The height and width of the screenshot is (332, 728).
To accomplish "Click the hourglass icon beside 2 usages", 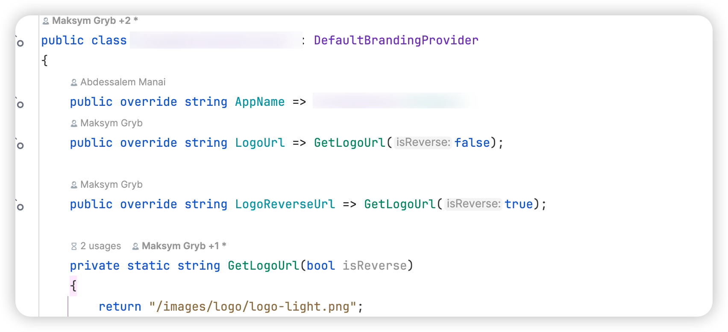I will pyautogui.click(x=74, y=246).
